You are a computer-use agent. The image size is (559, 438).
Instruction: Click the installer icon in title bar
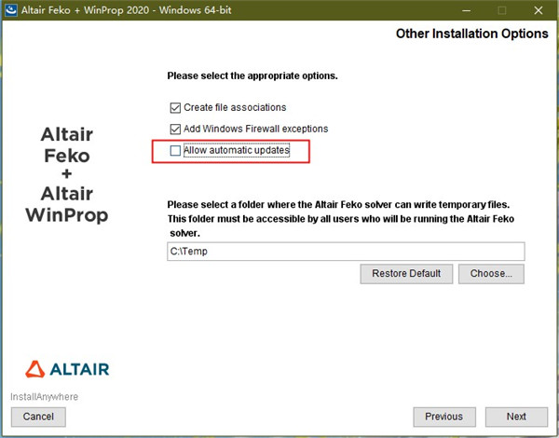point(10,10)
